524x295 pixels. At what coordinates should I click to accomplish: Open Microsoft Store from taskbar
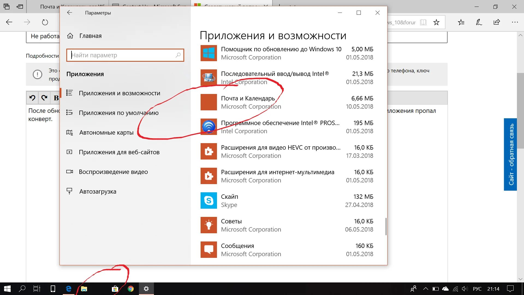tap(115, 289)
